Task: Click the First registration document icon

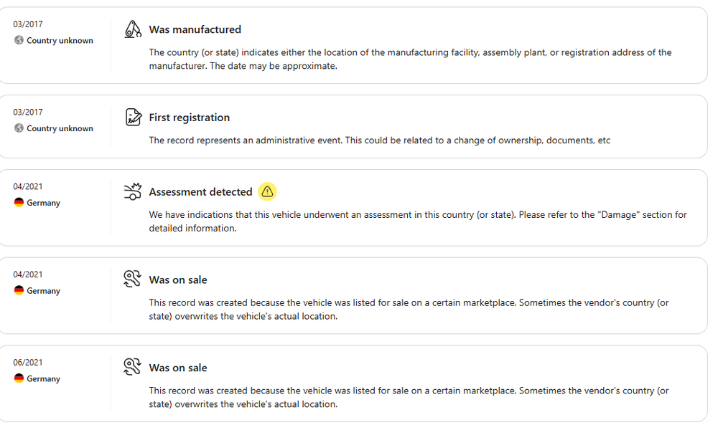Action: [x=133, y=117]
